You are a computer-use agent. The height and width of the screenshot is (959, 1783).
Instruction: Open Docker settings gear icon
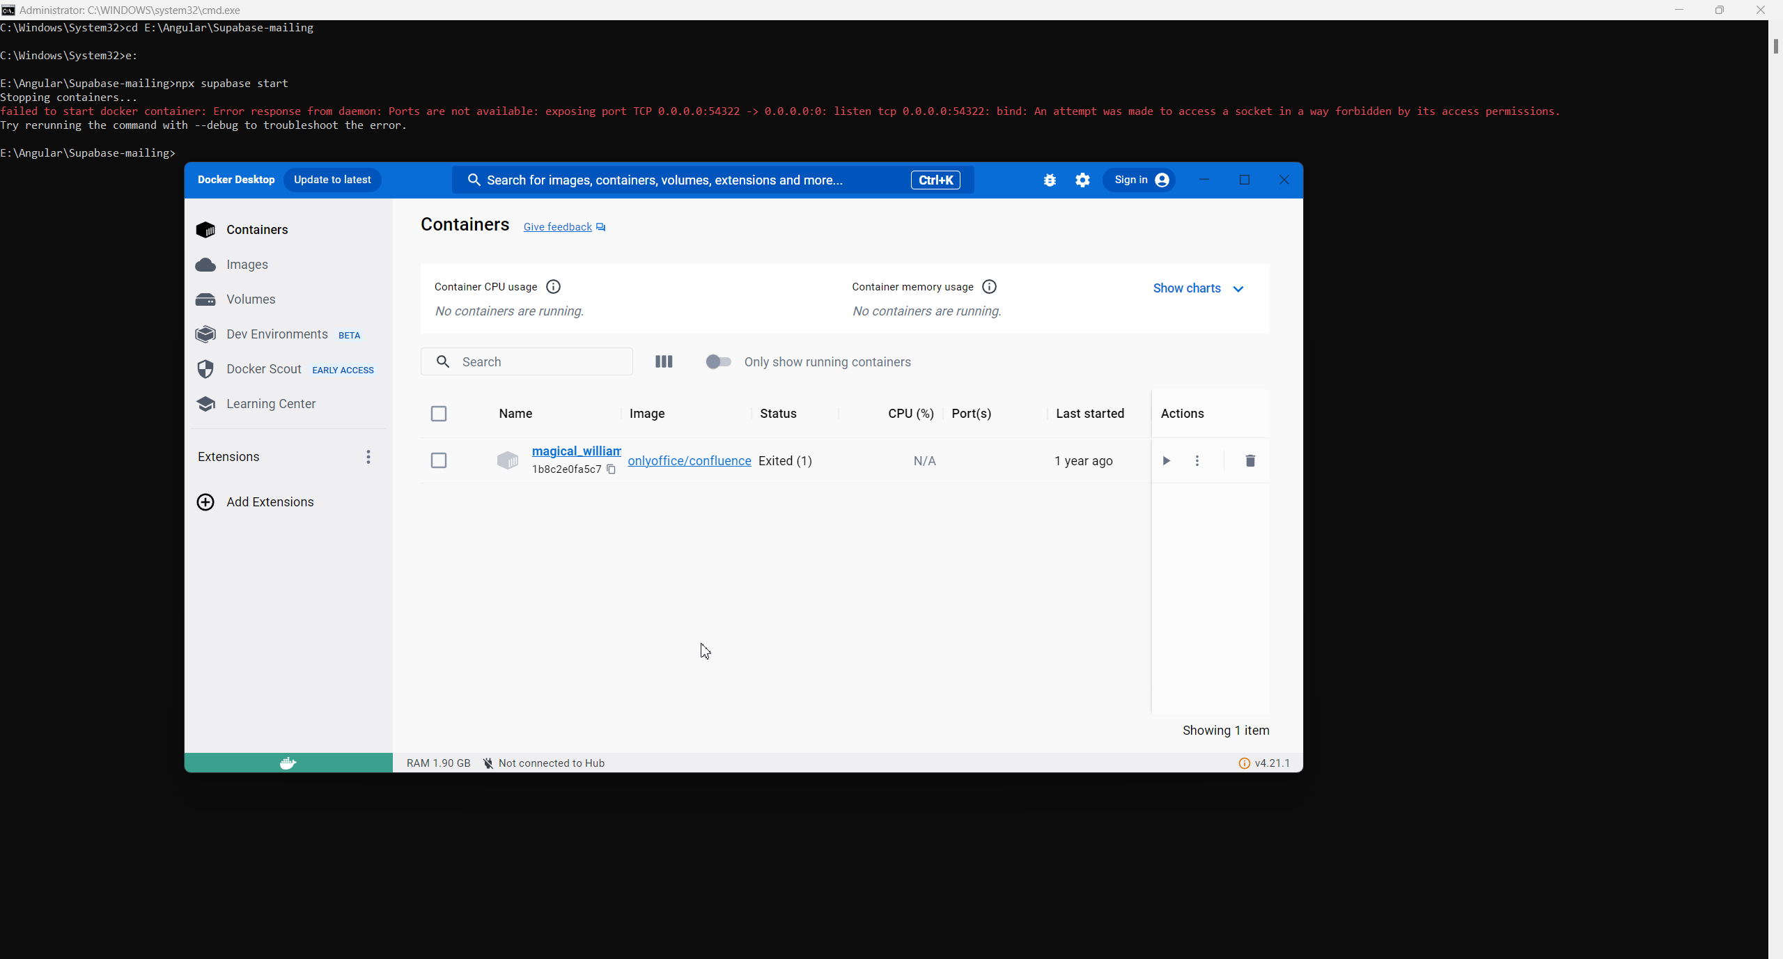[x=1082, y=180]
